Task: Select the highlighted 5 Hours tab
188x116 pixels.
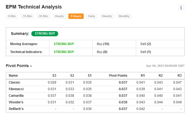Action: pyautogui.click(x=76, y=16)
